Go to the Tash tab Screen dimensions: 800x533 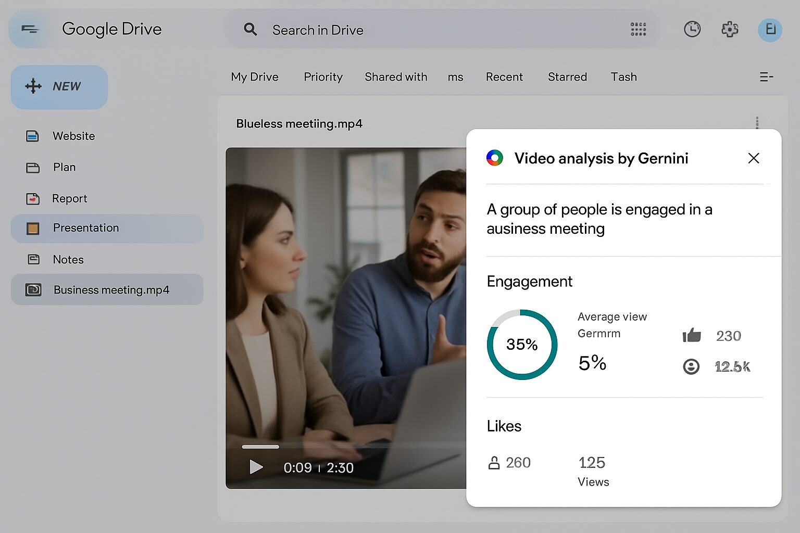coord(623,77)
